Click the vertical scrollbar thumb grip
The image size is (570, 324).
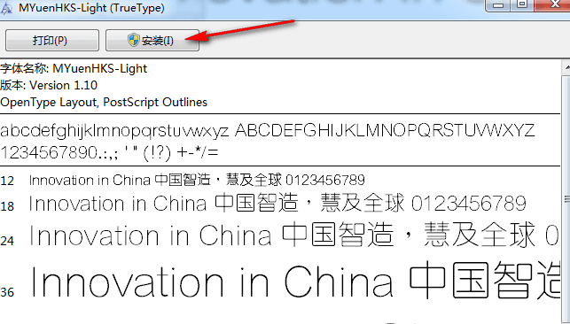pyautogui.click(x=566, y=199)
